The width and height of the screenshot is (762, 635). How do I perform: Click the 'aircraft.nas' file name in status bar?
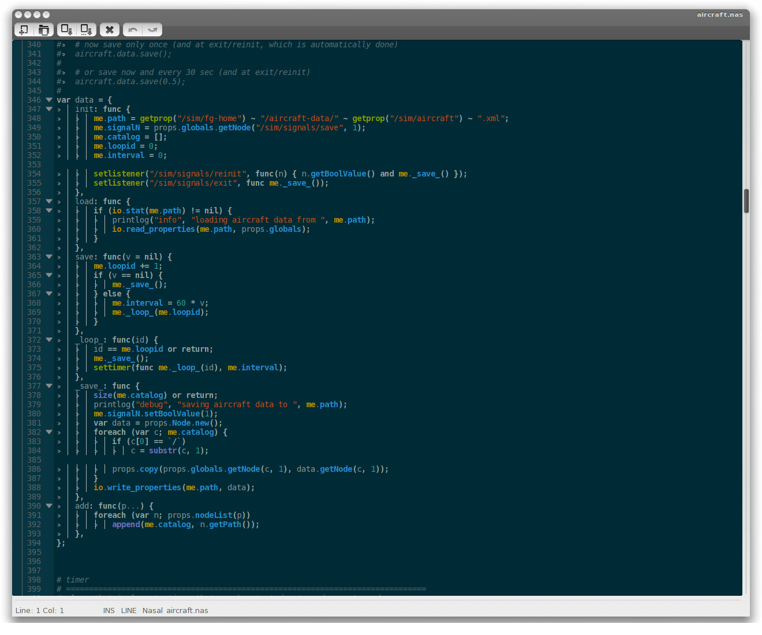[187, 610]
